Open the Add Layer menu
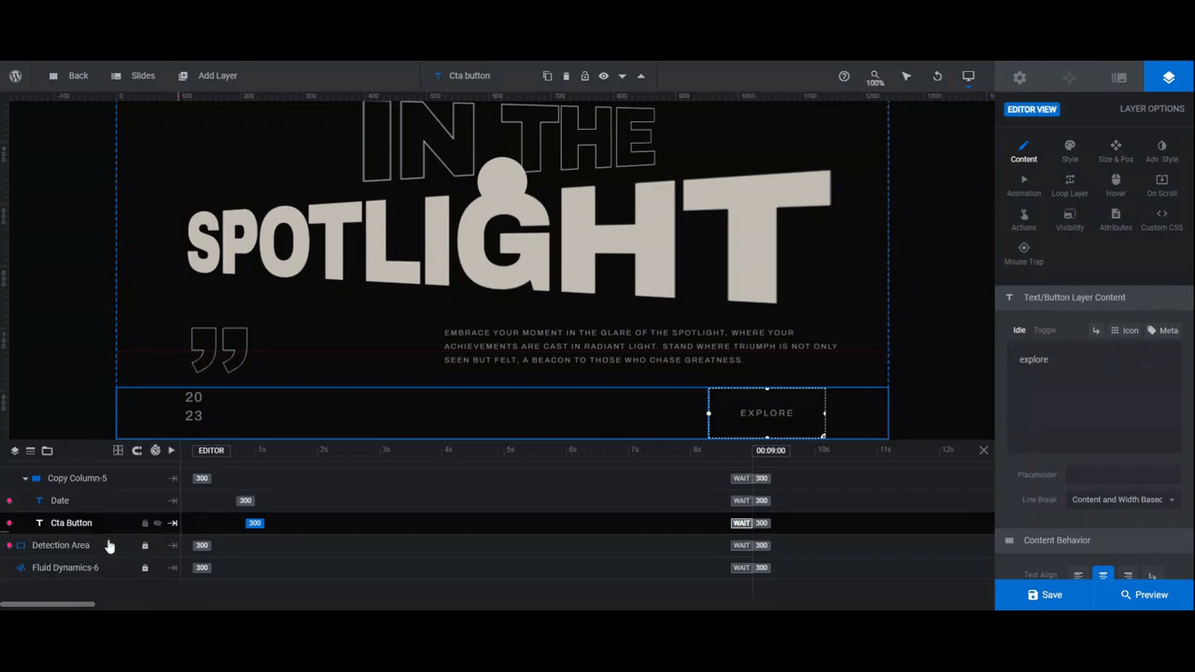The height and width of the screenshot is (672, 1195). click(207, 76)
